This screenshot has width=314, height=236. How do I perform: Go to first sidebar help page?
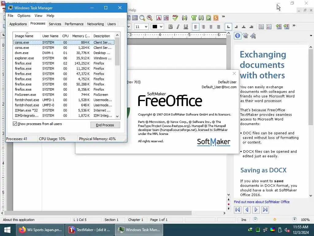238,210
